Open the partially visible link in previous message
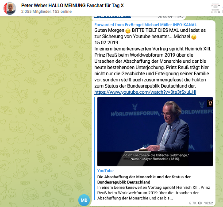 [112, 16]
